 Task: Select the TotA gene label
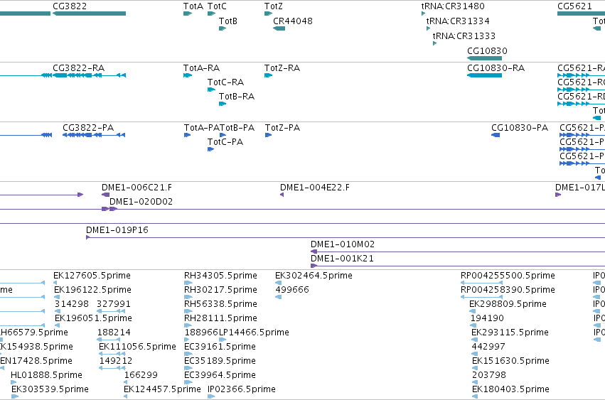193,6
